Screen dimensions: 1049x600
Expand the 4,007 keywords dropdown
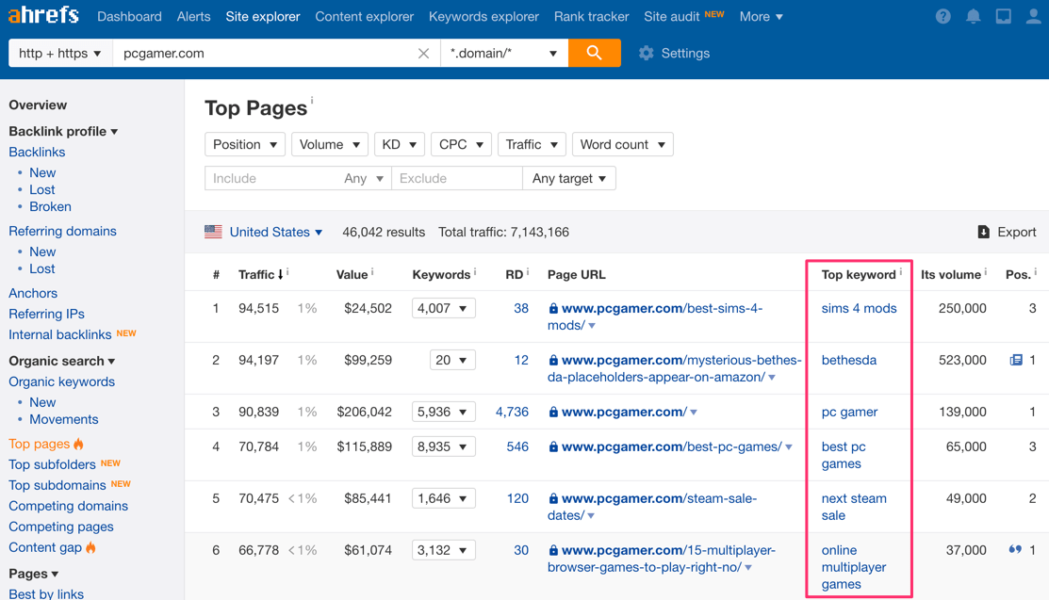[x=444, y=308]
